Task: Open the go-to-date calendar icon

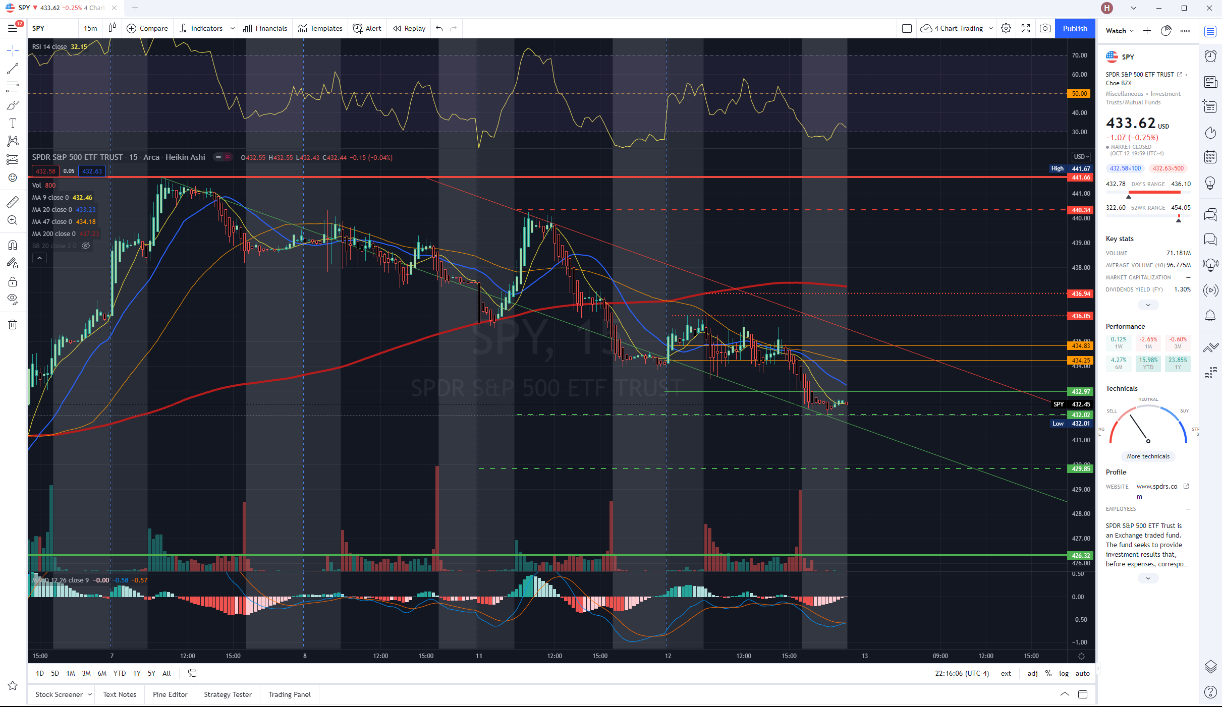Action: tap(192, 673)
